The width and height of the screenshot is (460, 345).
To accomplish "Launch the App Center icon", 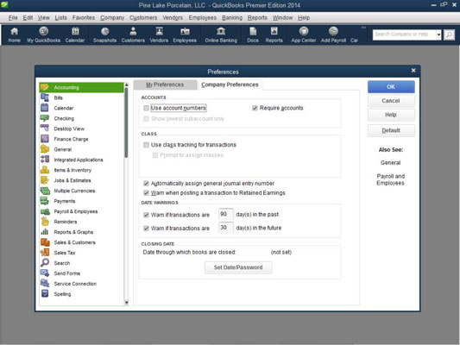I will pyautogui.click(x=303, y=34).
